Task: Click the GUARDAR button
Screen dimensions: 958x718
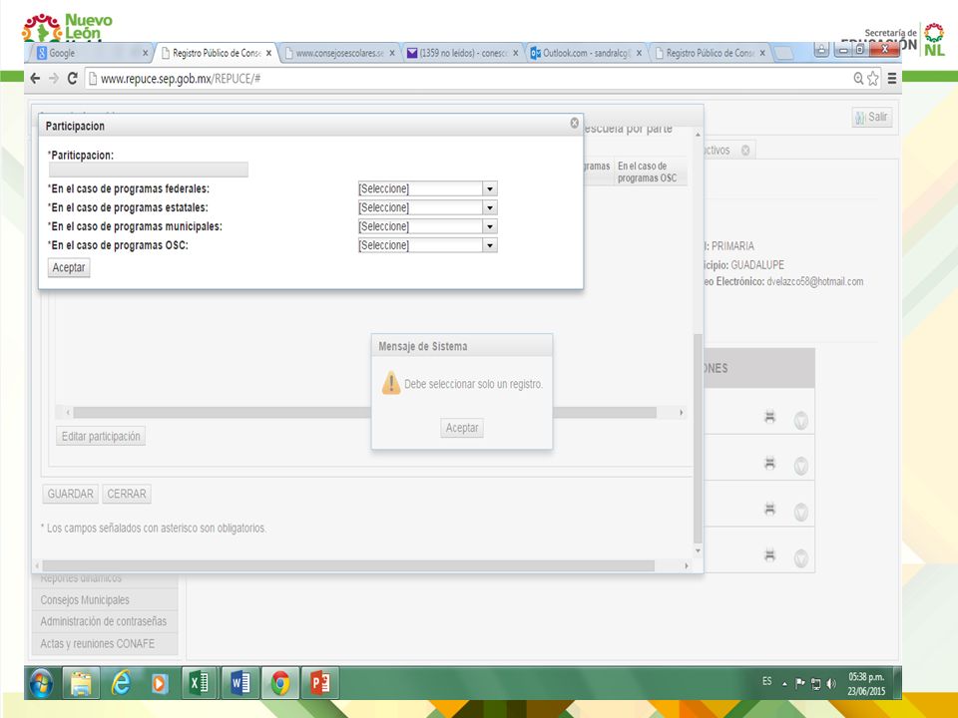Action: pos(70,494)
